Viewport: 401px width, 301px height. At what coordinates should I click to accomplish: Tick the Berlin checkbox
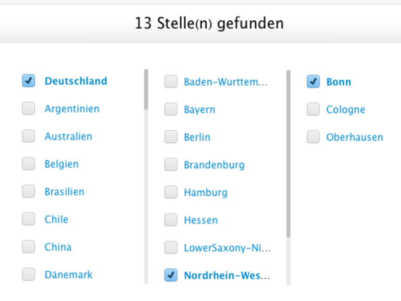pyautogui.click(x=171, y=137)
